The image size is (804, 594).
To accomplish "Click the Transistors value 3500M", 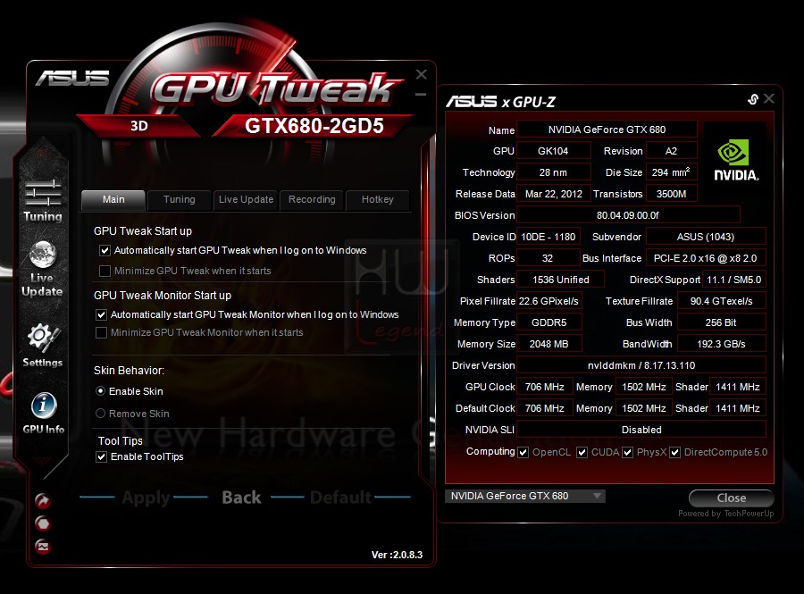I will pos(671,194).
